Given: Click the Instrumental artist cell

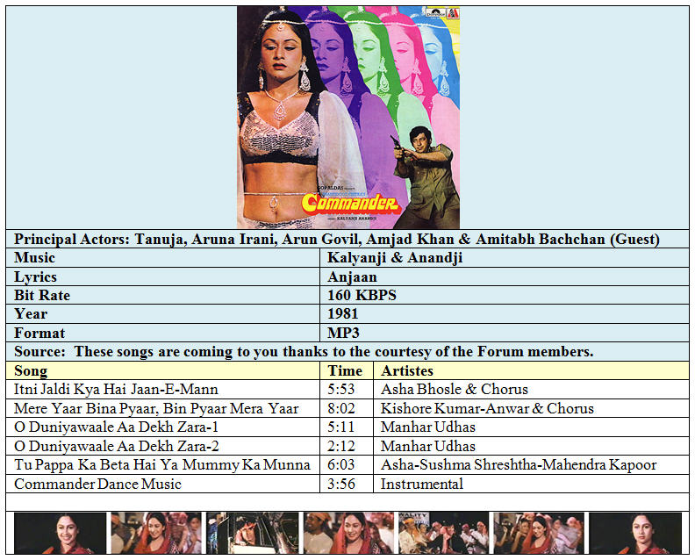Looking at the screenshot, I should [532, 484].
